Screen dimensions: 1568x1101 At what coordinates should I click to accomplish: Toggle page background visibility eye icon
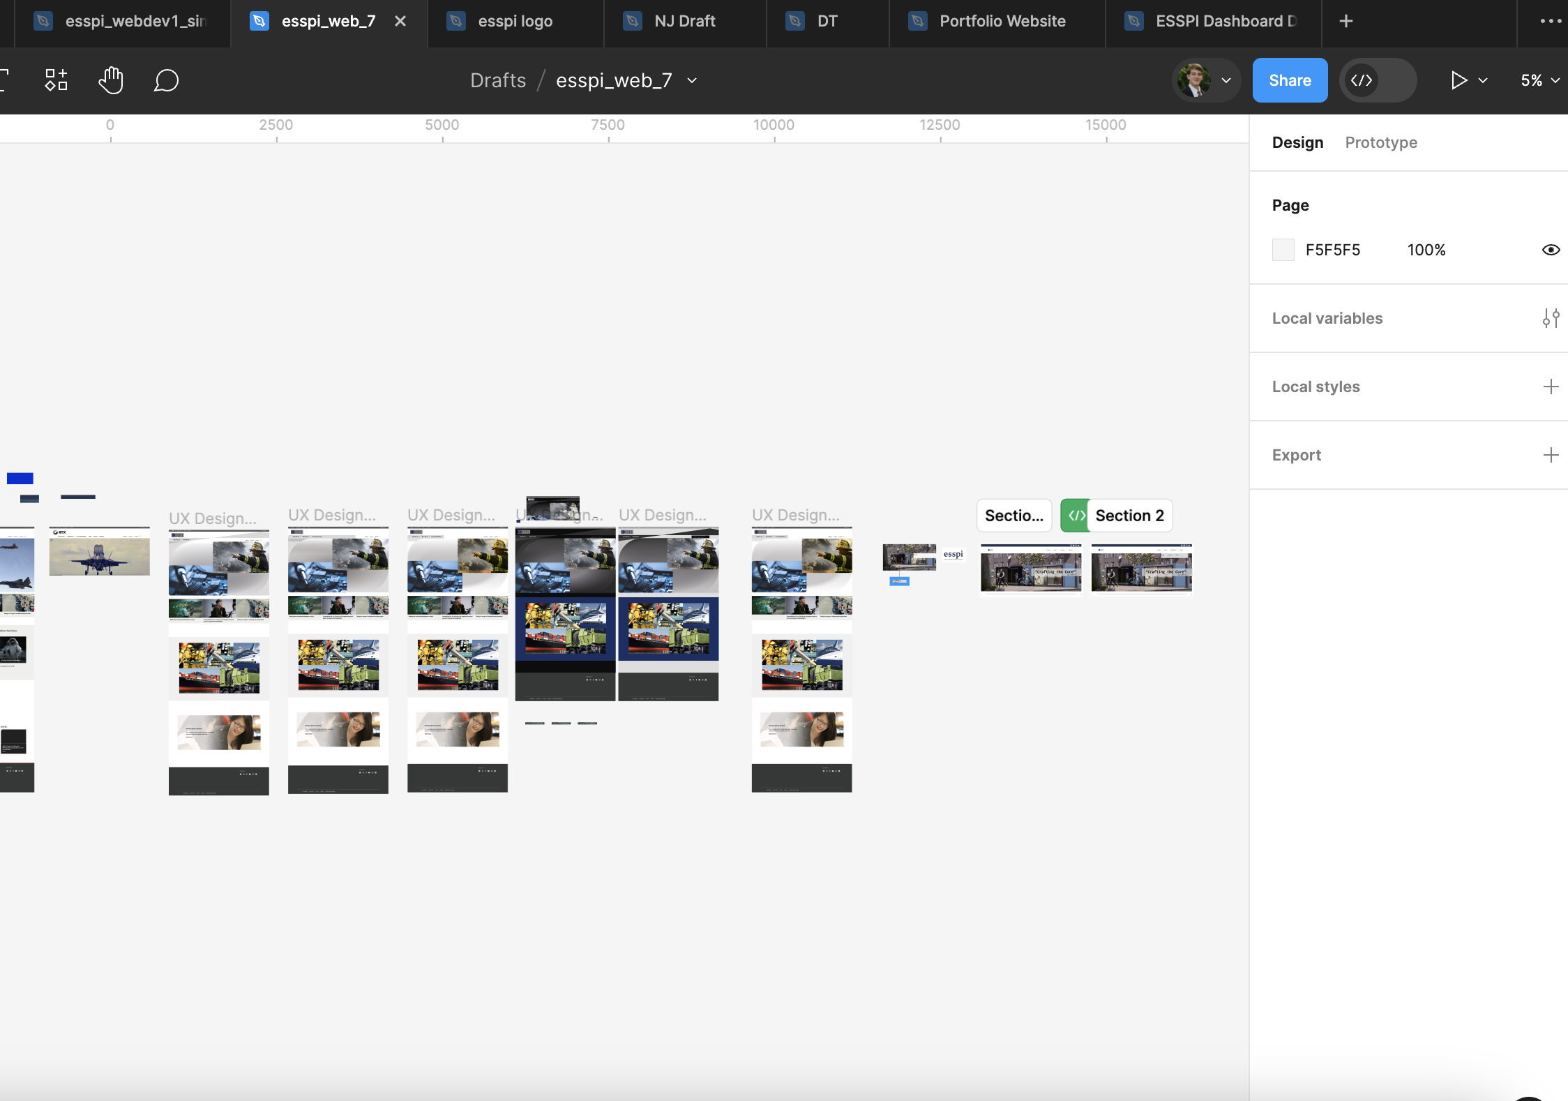coord(1551,250)
